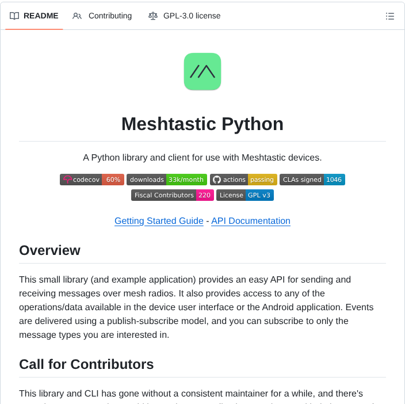Open the GPL-3.0 license tab
The height and width of the screenshot is (404, 405).
click(185, 16)
